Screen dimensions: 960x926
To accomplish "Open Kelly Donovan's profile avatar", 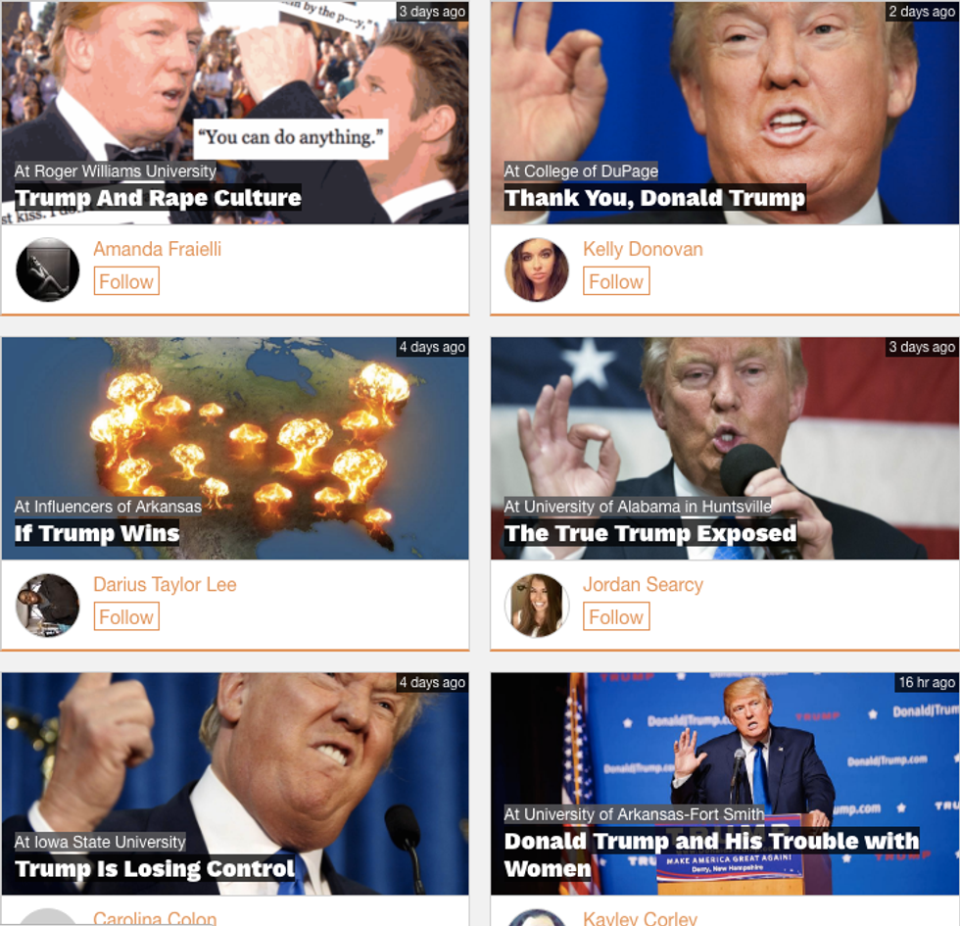I will [537, 269].
